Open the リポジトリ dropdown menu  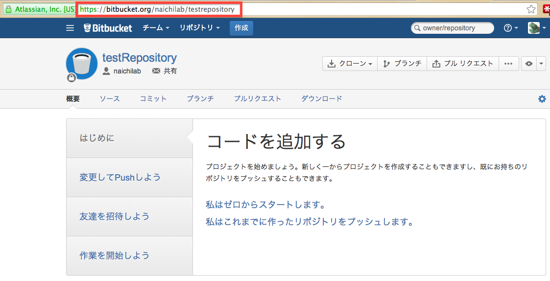click(x=200, y=28)
